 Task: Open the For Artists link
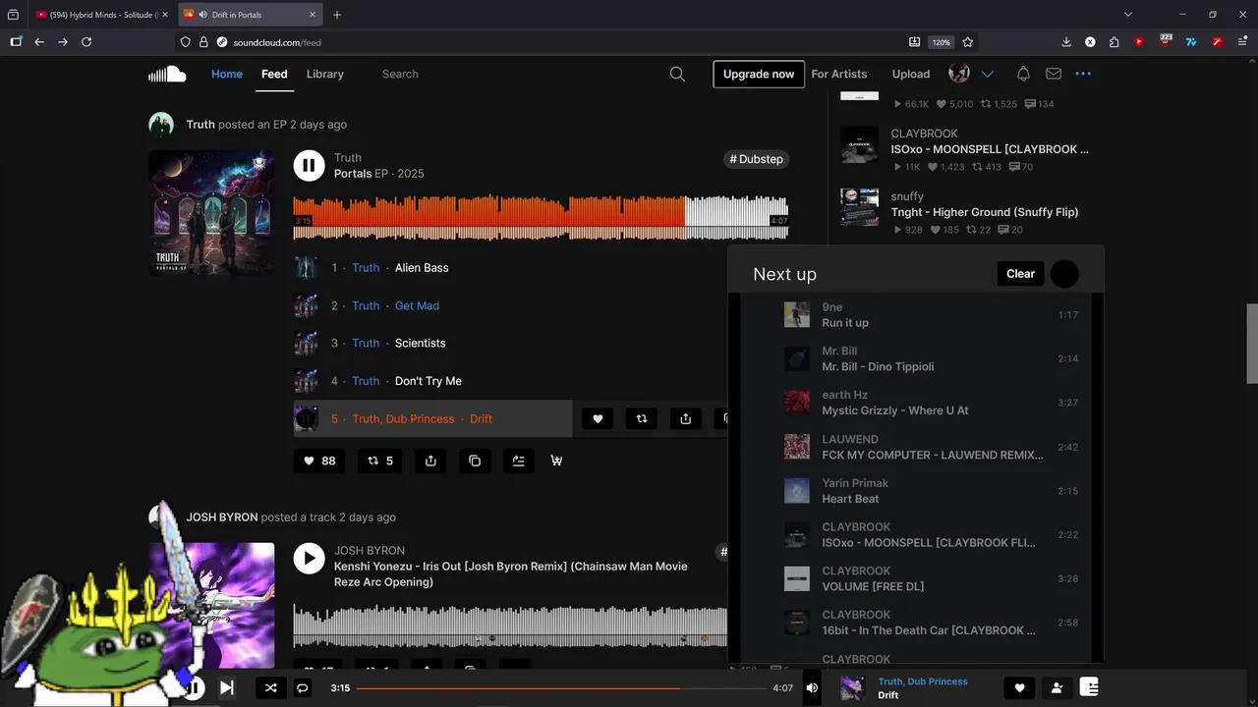coord(839,74)
